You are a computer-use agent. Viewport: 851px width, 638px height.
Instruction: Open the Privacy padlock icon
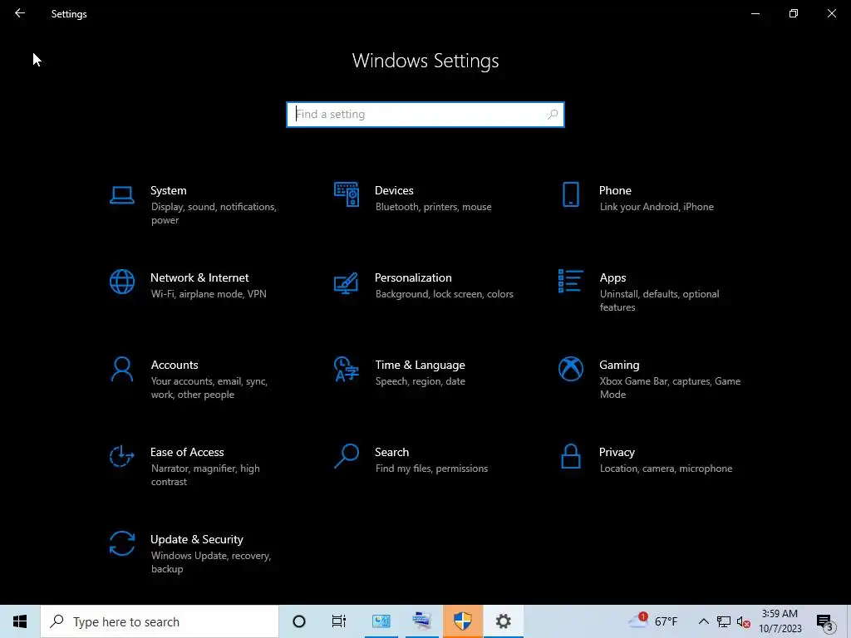[x=570, y=456]
